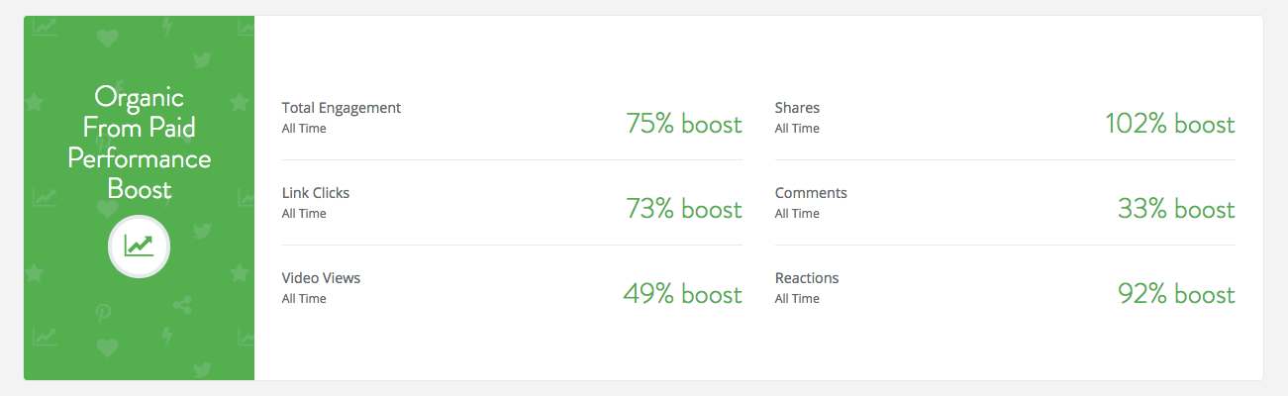The width and height of the screenshot is (1288, 396).
Task: Click the 92% boost figure
Action: click(1176, 294)
